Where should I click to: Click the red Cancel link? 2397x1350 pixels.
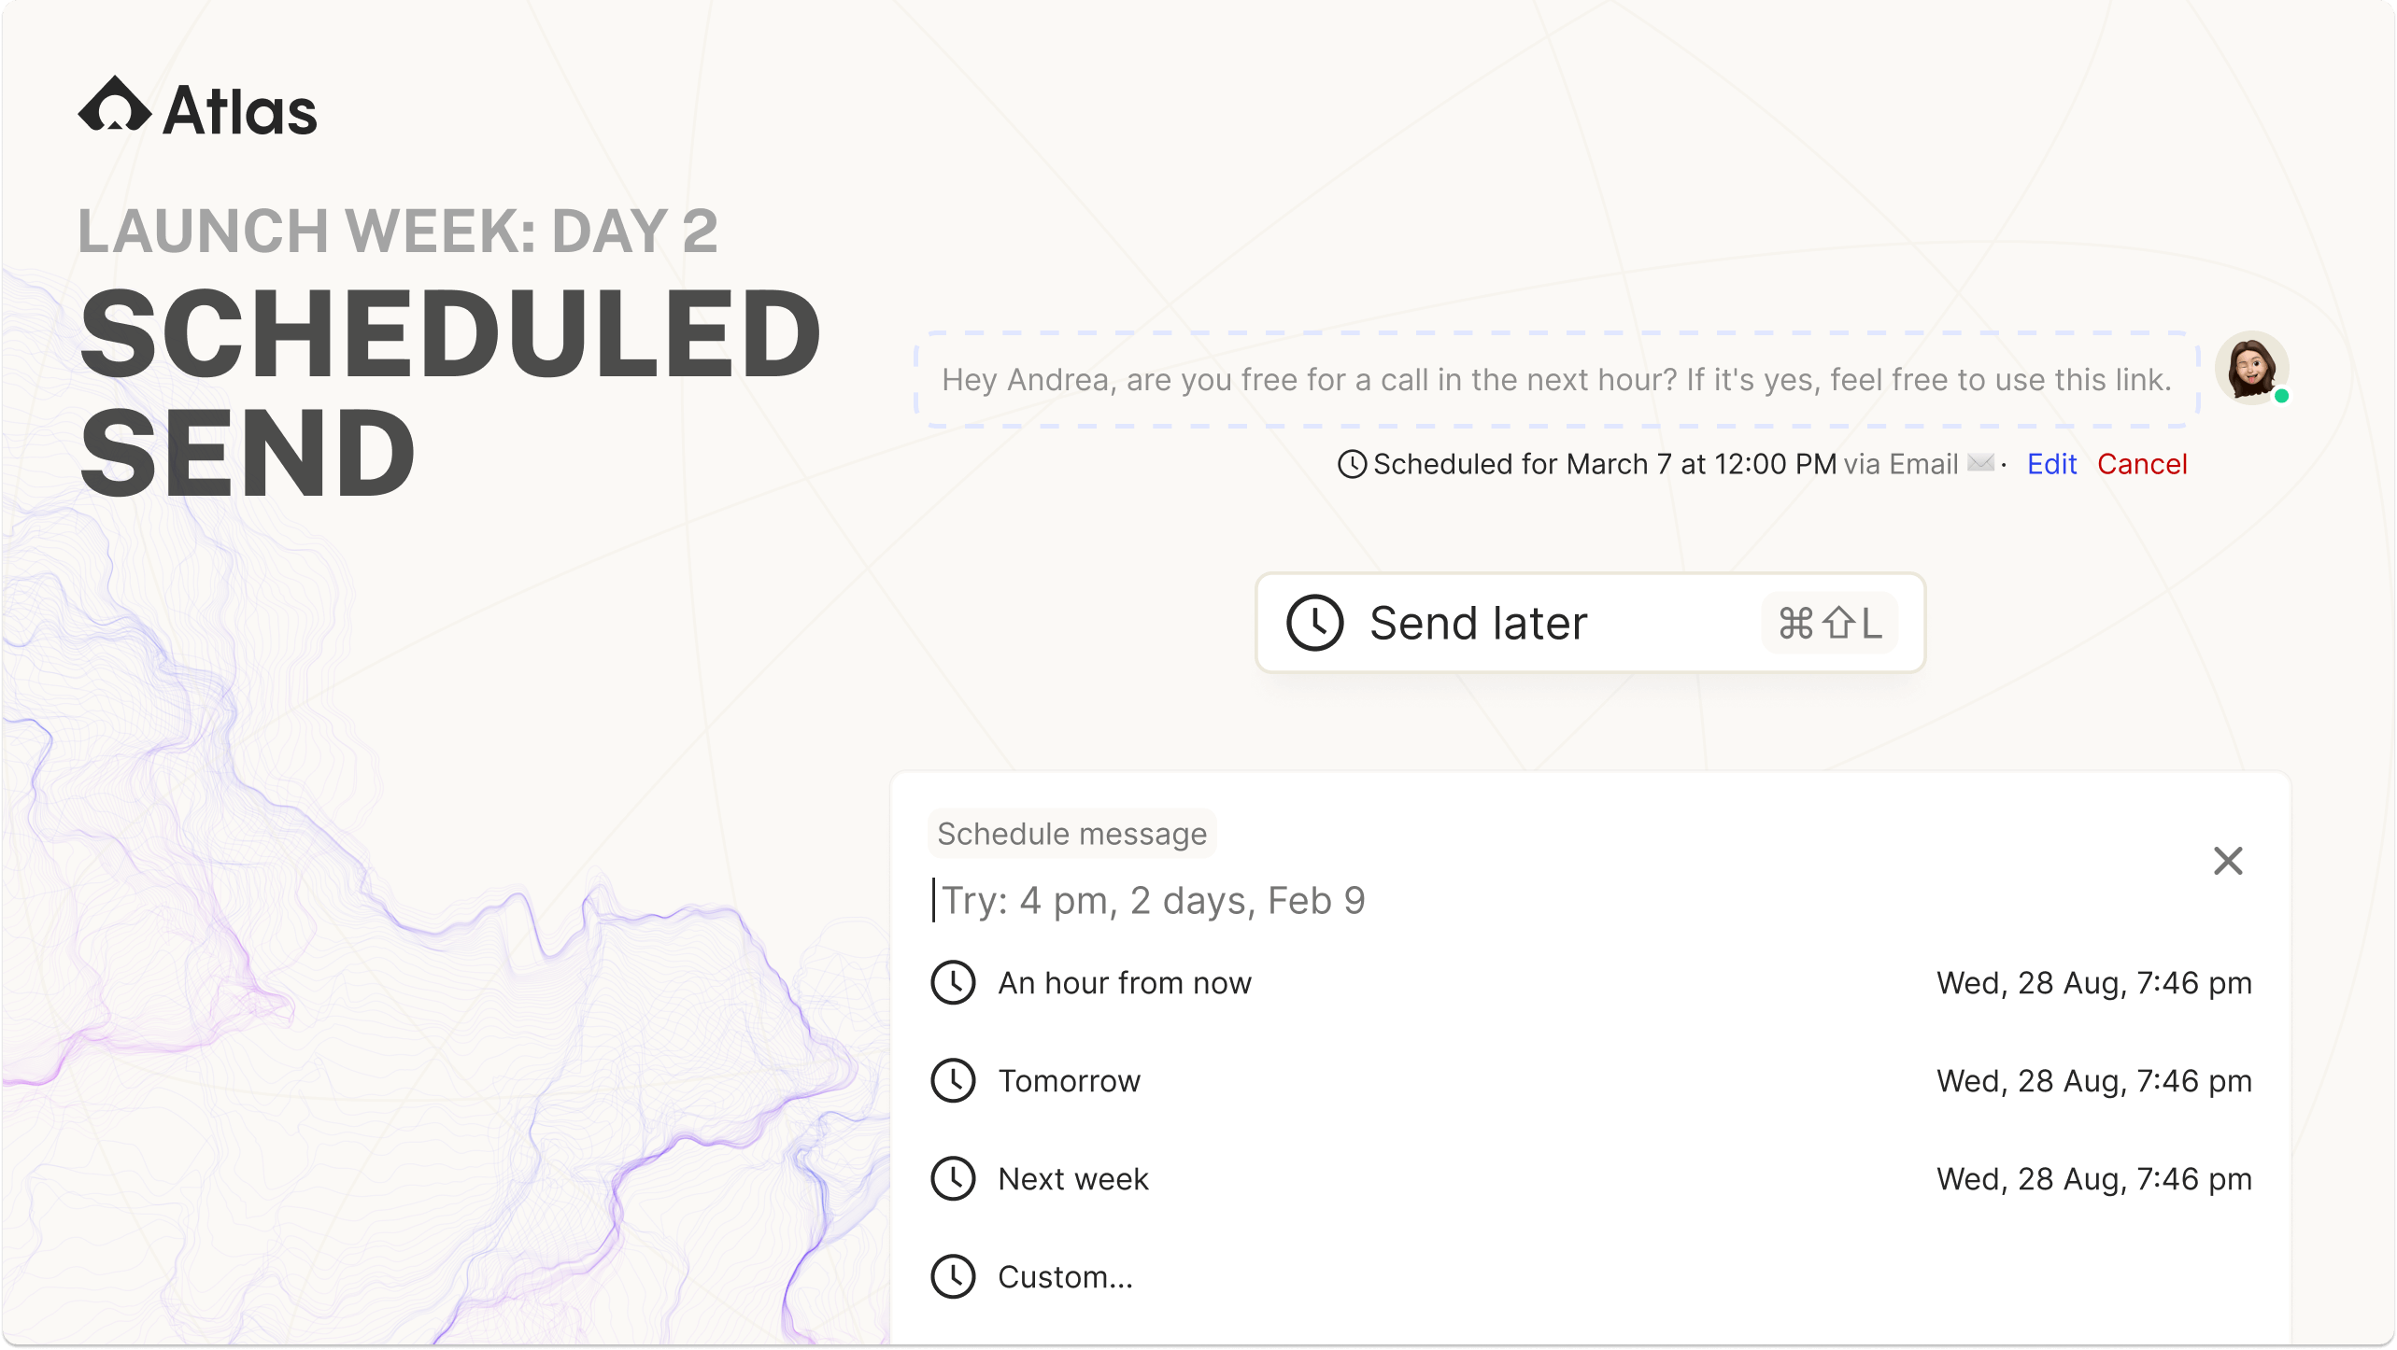point(2142,464)
